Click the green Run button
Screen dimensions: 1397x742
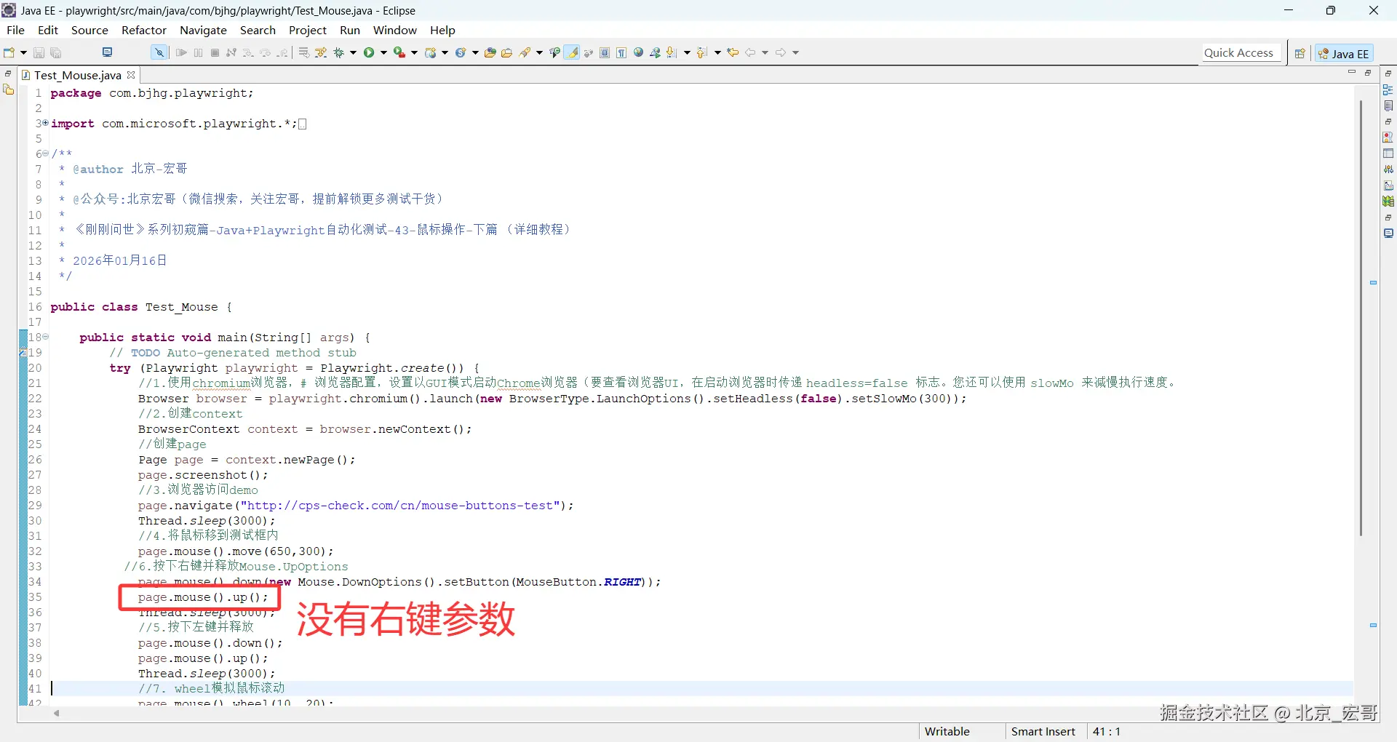tap(369, 52)
